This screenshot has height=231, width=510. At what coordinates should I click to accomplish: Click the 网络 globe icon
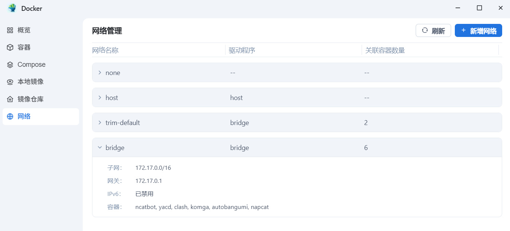pos(10,116)
